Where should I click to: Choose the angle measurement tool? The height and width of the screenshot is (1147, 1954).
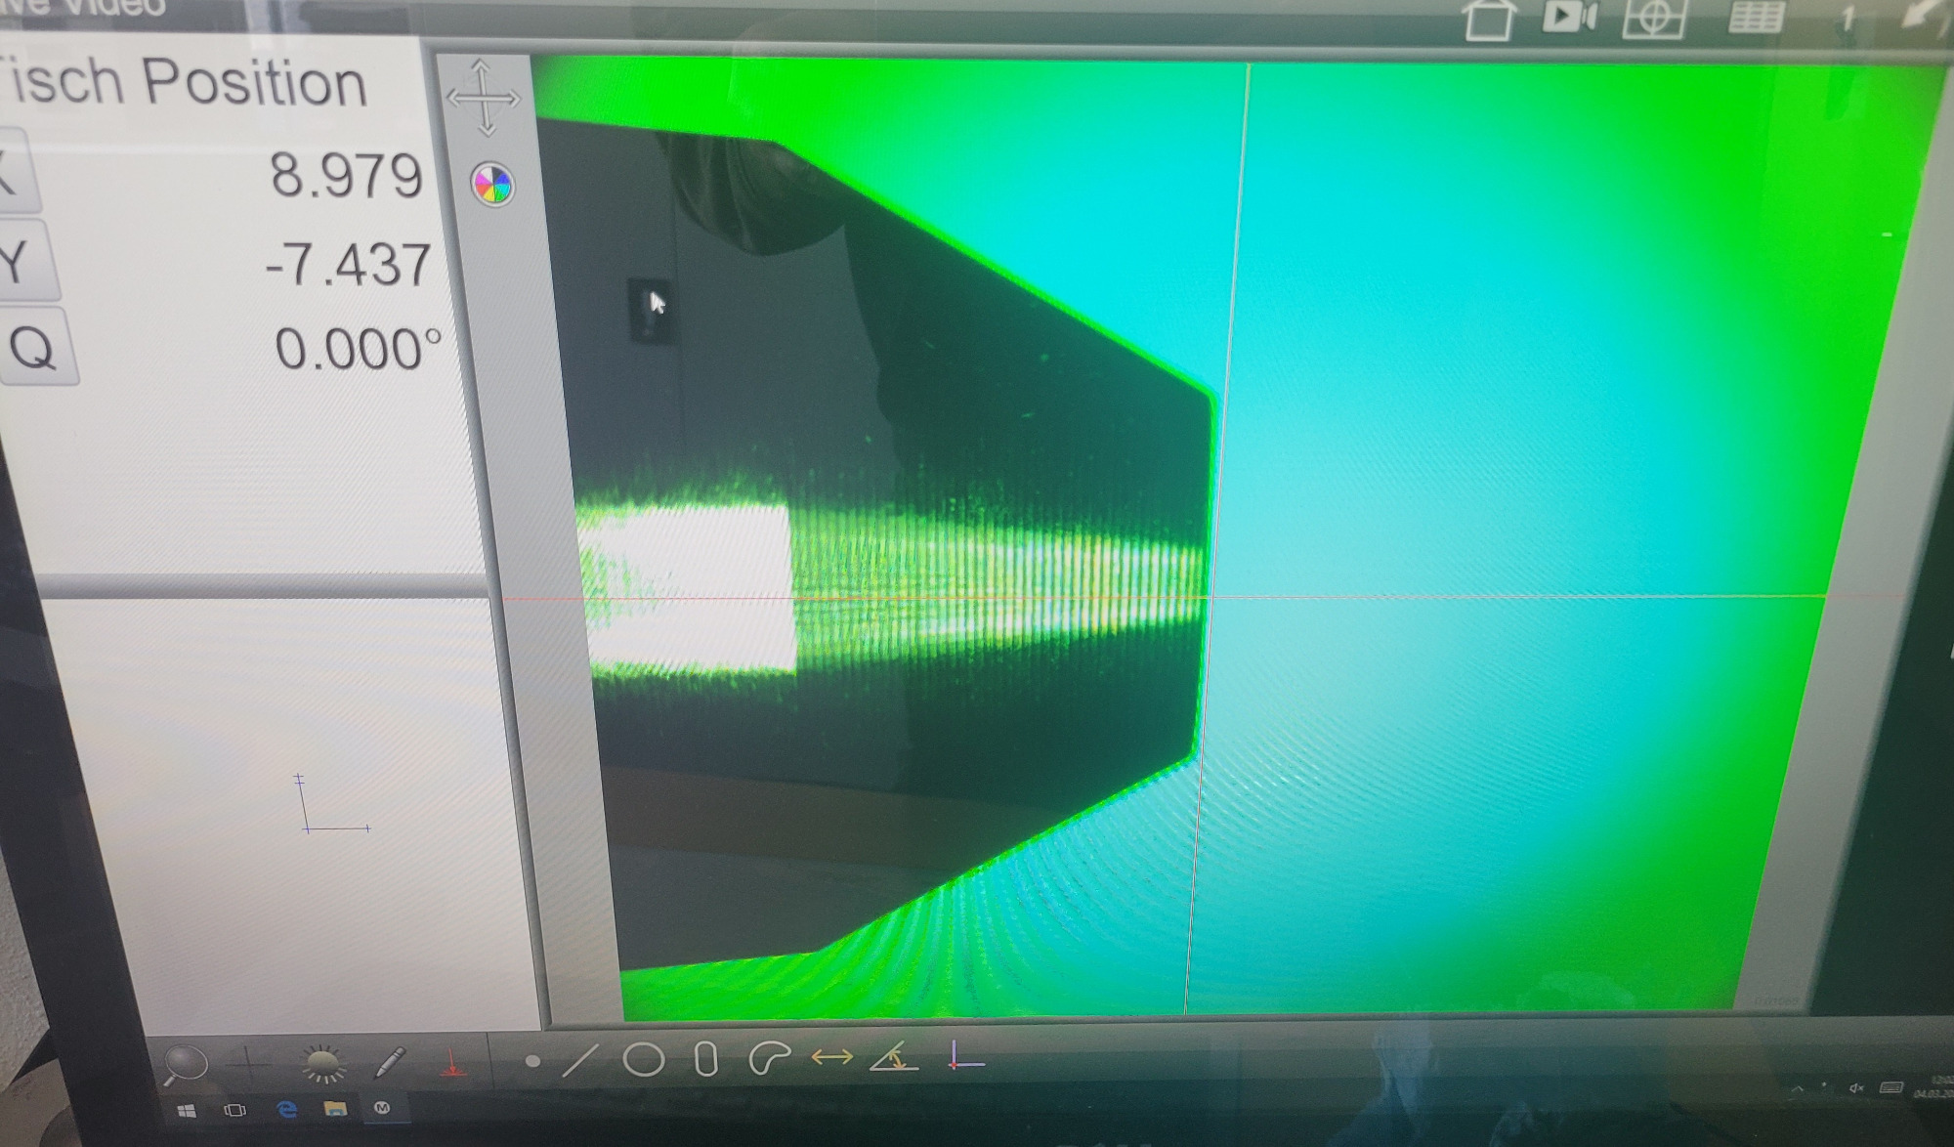pyautogui.click(x=894, y=1057)
